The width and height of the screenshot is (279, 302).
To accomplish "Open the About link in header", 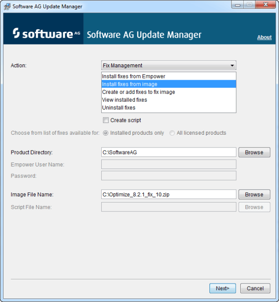I will (264, 37).
